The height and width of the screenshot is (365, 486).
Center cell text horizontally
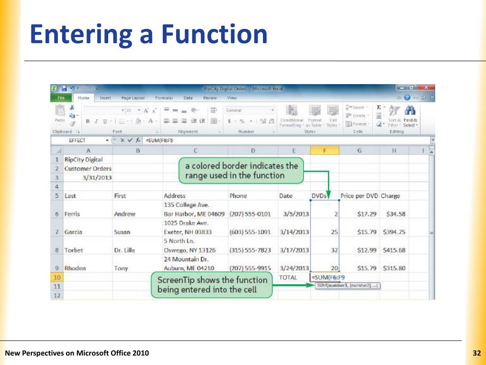(176, 121)
